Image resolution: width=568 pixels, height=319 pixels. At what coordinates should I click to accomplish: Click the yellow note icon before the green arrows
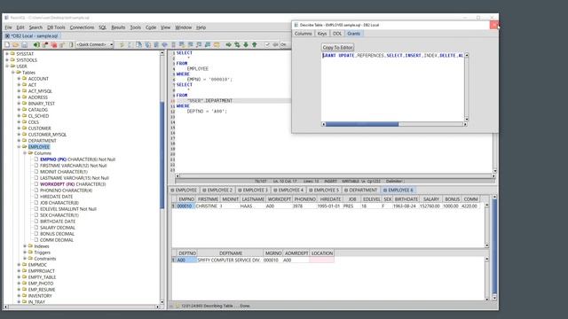click(217, 45)
